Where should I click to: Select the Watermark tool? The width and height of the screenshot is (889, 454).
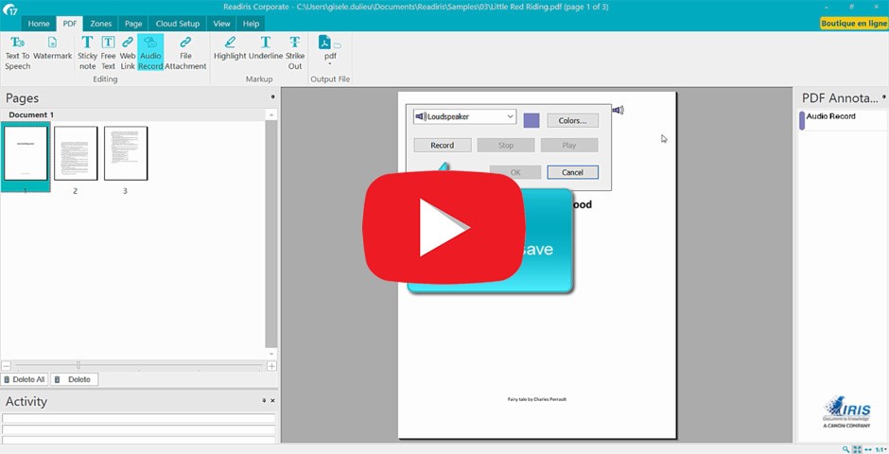(52, 48)
